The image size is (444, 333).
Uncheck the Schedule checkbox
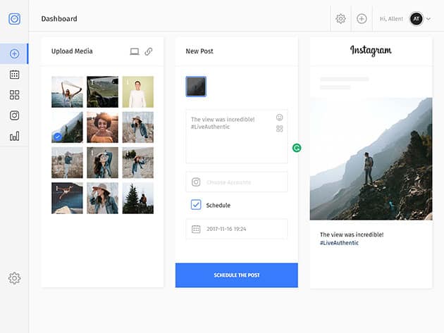tap(196, 205)
